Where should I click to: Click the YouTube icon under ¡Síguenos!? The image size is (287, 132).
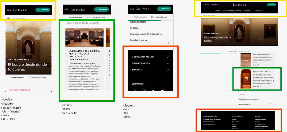click(x=162, y=91)
